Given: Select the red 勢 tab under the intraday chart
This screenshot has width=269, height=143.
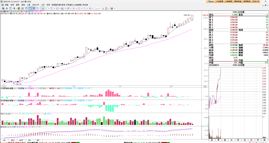Looking at the screenshot, I should (x=232, y=140).
